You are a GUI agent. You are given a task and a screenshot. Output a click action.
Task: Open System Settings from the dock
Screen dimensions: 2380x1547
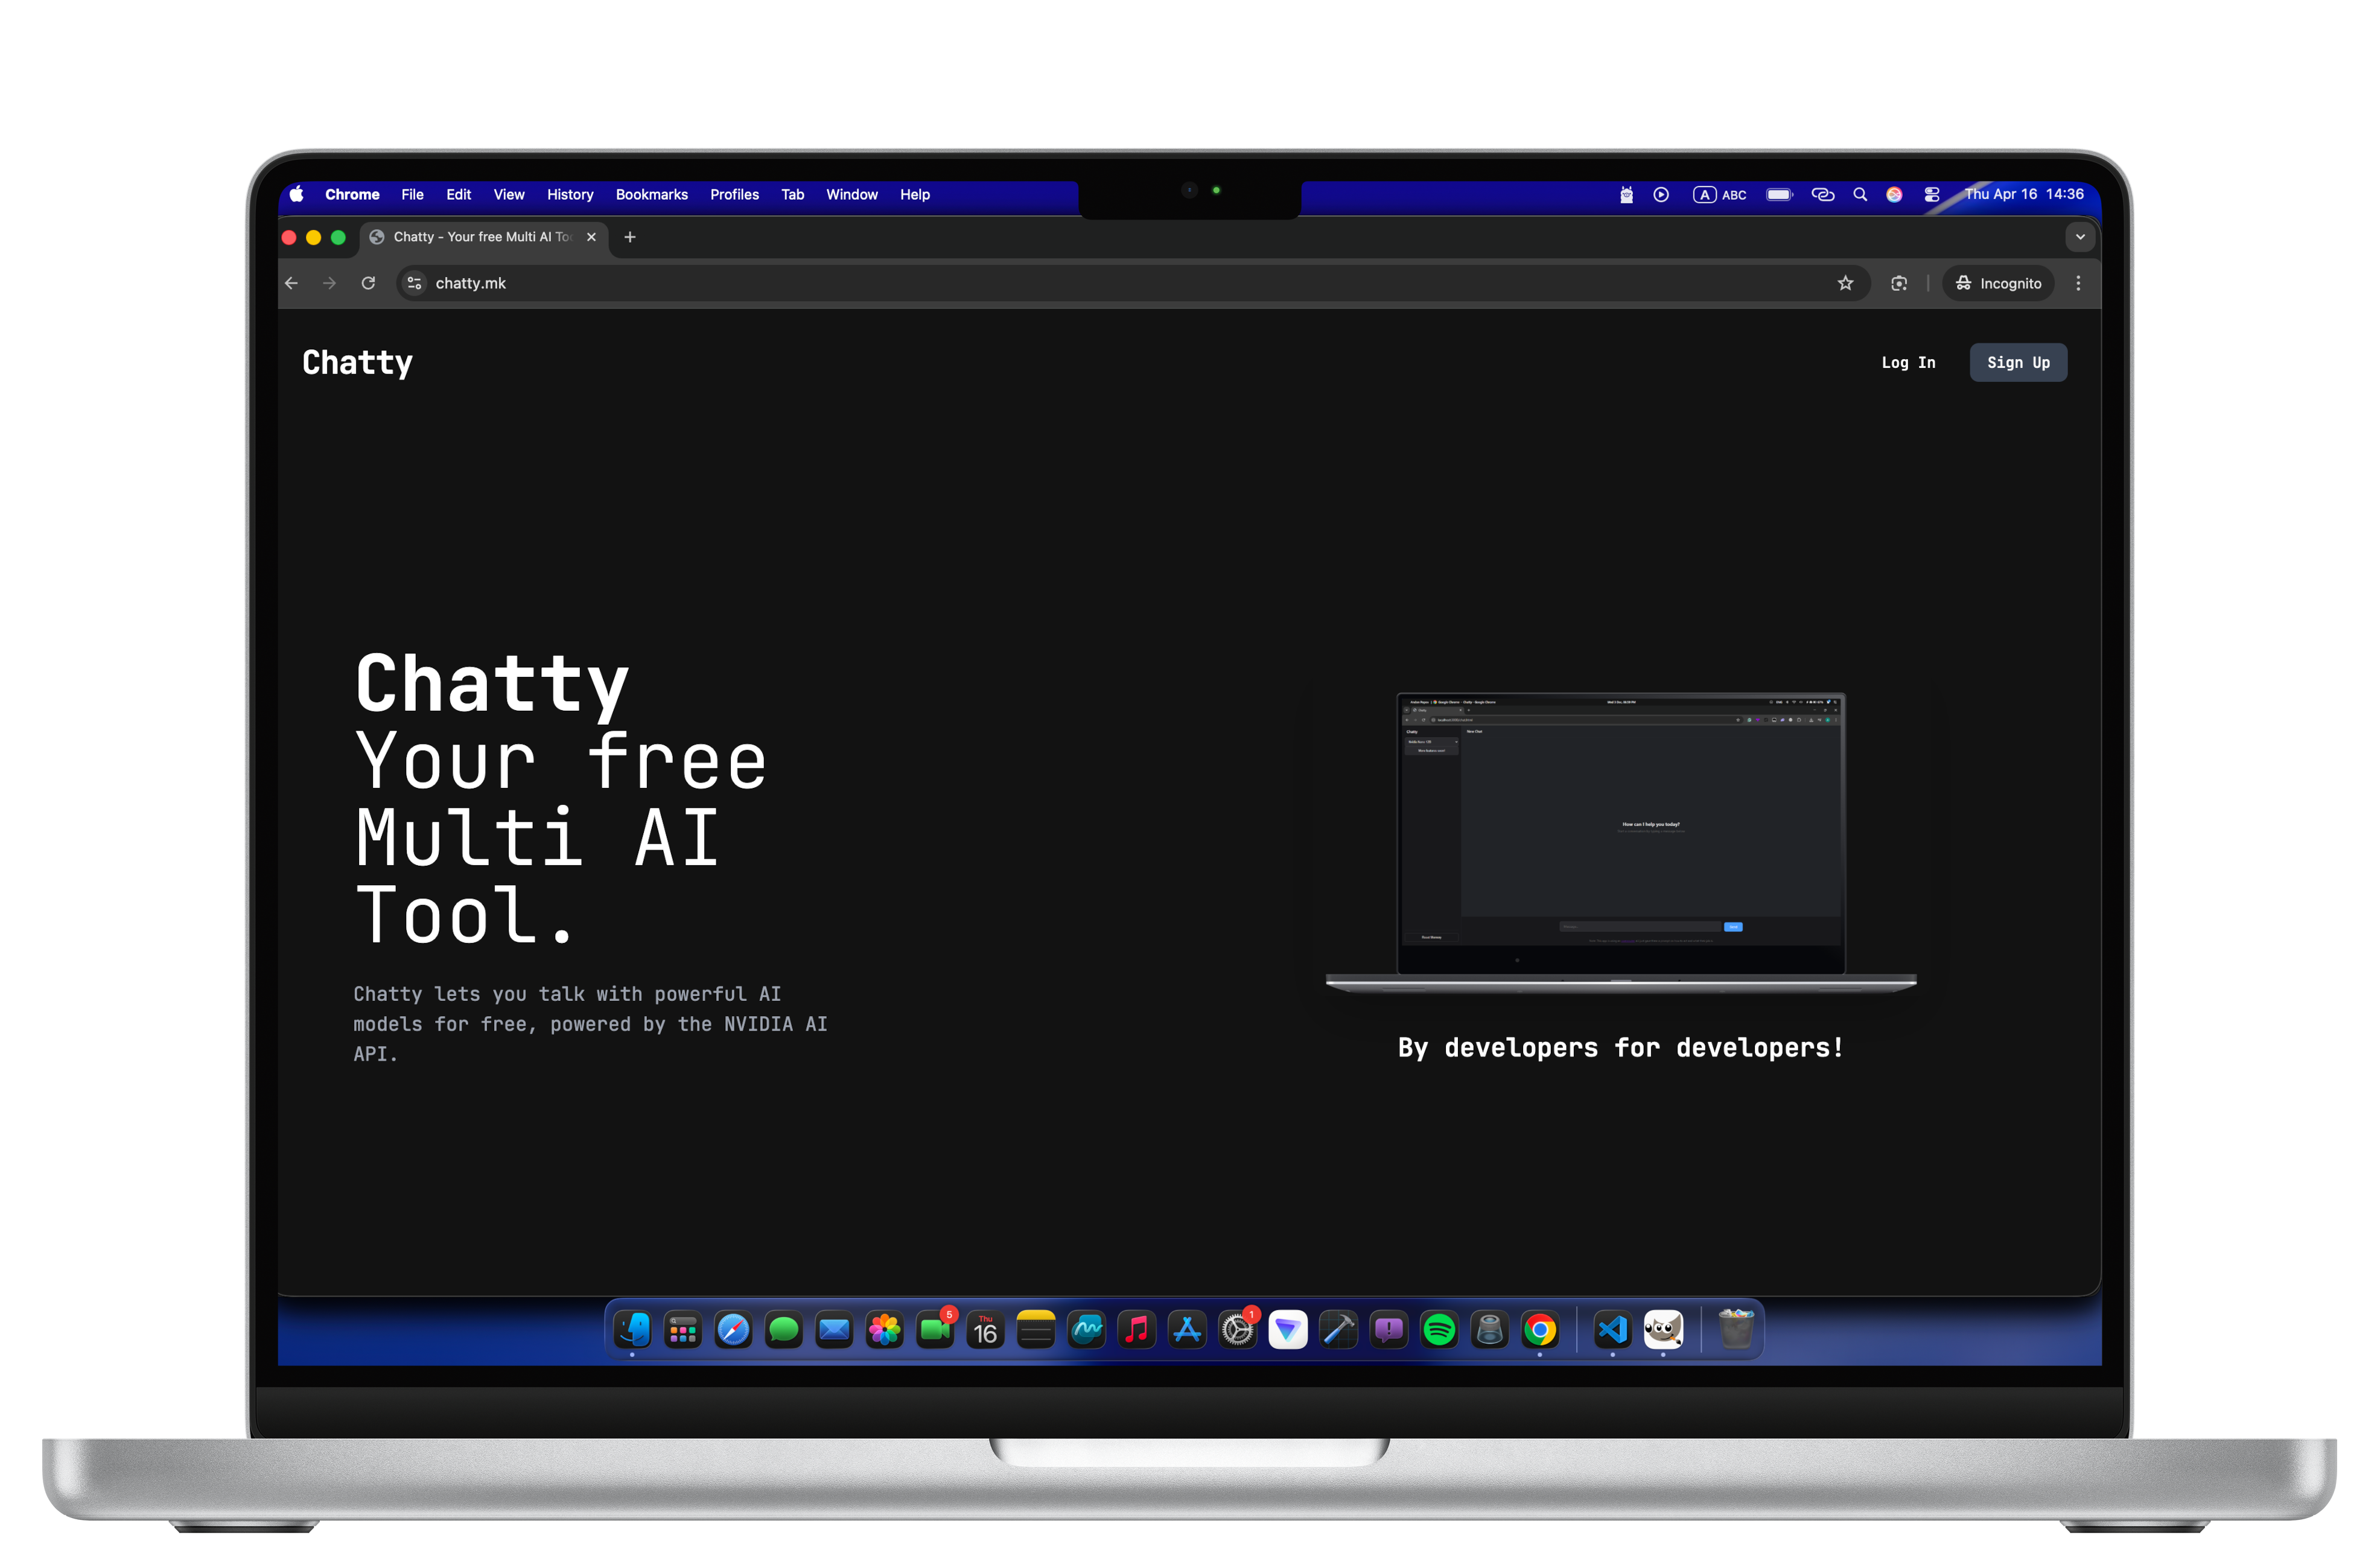click(x=1238, y=1330)
